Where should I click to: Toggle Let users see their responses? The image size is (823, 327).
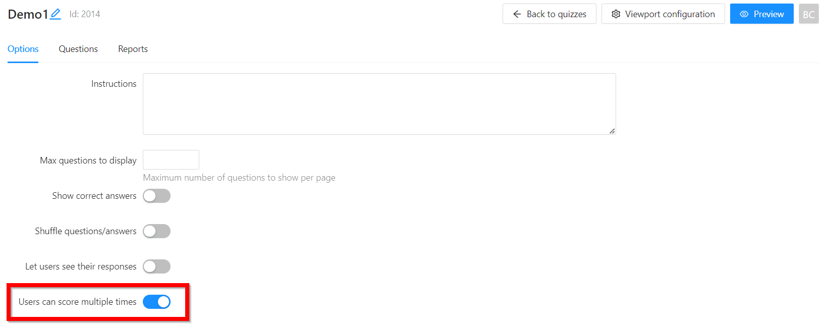(156, 266)
